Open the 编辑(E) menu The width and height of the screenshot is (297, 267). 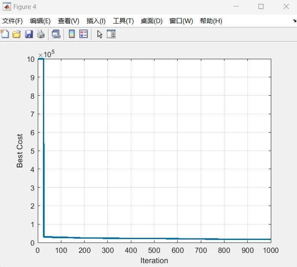pyautogui.click(x=40, y=21)
